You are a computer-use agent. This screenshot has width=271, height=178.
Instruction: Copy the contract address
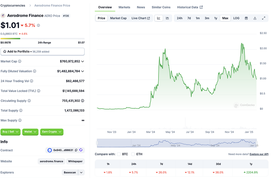pos(76,150)
